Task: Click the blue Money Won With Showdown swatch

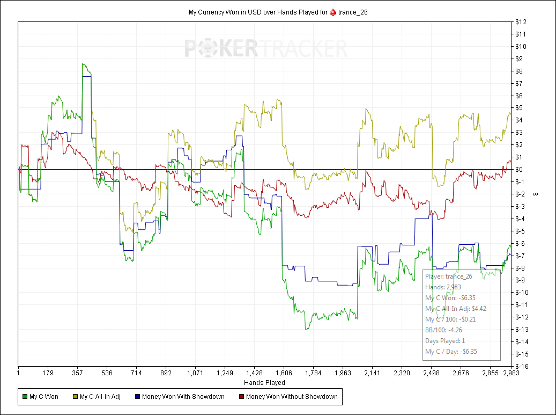Action: click(x=138, y=397)
